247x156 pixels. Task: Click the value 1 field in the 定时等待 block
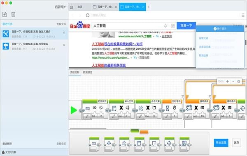(175, 116)
